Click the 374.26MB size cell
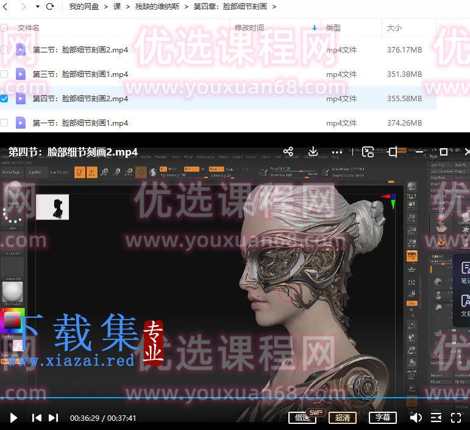 (404, 123)
